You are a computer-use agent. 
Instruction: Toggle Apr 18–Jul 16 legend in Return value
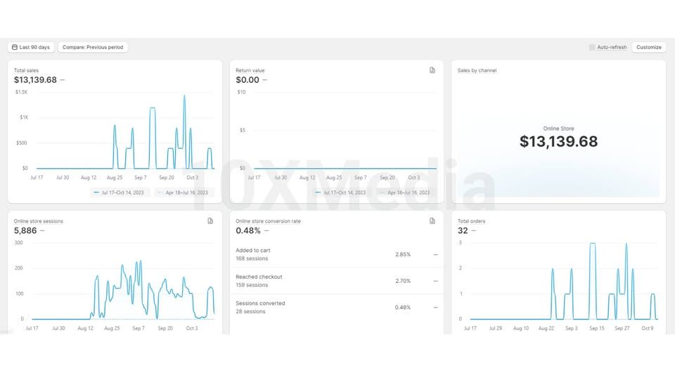pos(405,192)
